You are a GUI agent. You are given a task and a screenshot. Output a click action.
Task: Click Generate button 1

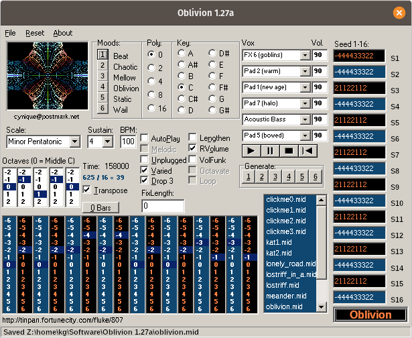pyautogui.click(x=249, y=177)
